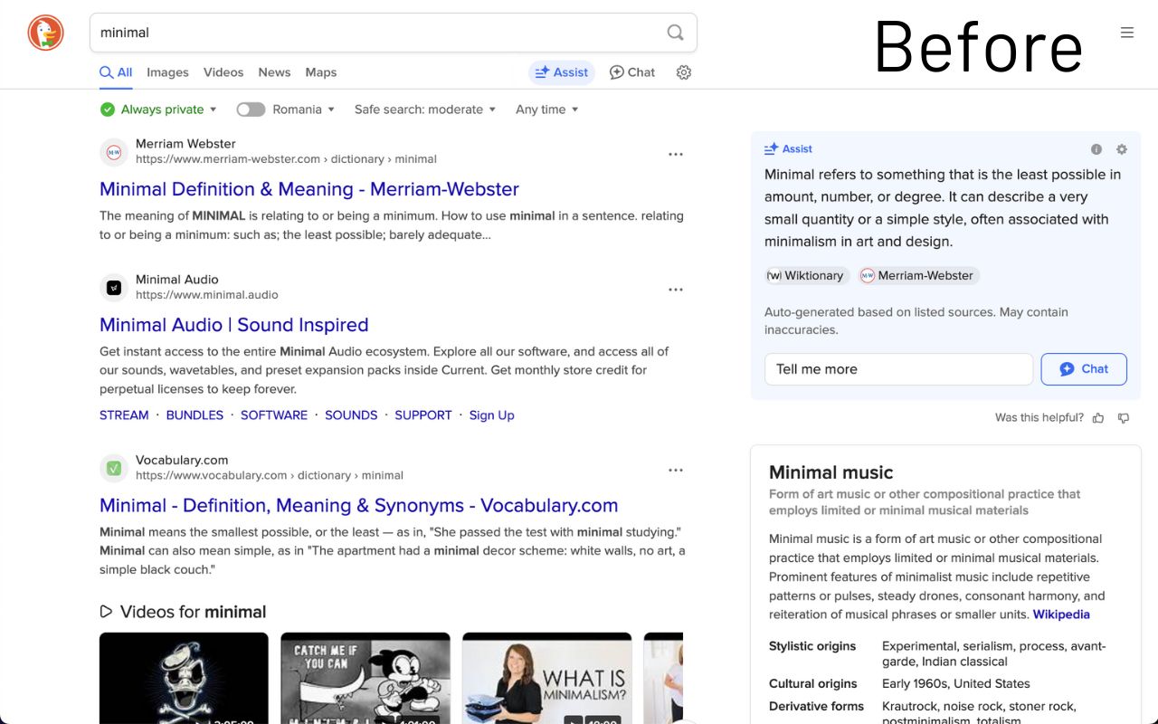Image resolution: width=1158 pixels, height=724 pixels.
Task: Click the Tell me more input field
Action: pyautogui.click(x=898, y=369)
